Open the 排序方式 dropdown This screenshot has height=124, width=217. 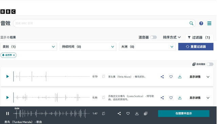[172, 37]
